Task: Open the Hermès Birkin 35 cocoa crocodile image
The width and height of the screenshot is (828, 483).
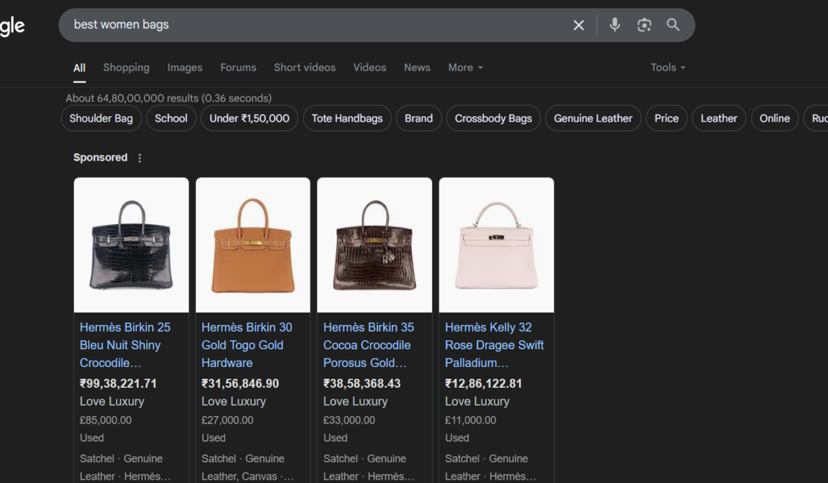Action: coord(375,245)
